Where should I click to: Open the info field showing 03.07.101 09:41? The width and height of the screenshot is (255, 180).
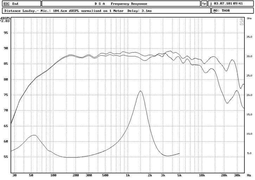pyautogui.click(x=231, y=4)
